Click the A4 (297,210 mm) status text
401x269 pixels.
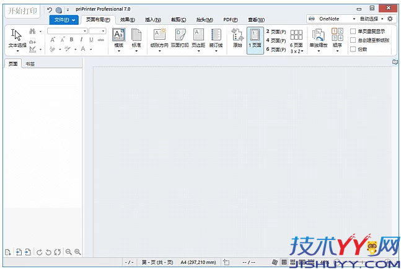click(x=198, y=262)
